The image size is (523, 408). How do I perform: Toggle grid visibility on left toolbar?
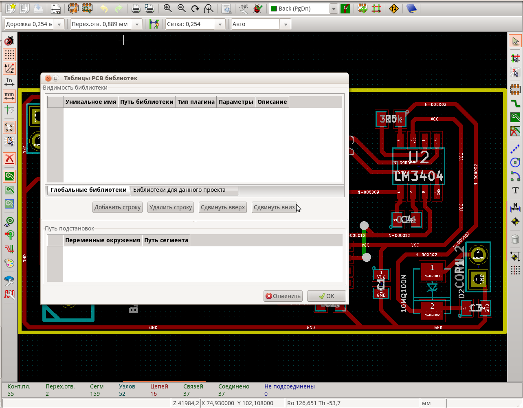point(9,55)
